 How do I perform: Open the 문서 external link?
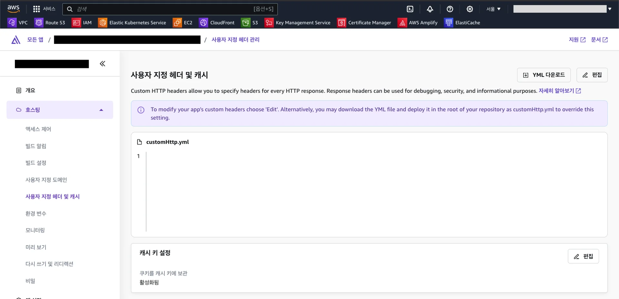(x=599, y=40)
